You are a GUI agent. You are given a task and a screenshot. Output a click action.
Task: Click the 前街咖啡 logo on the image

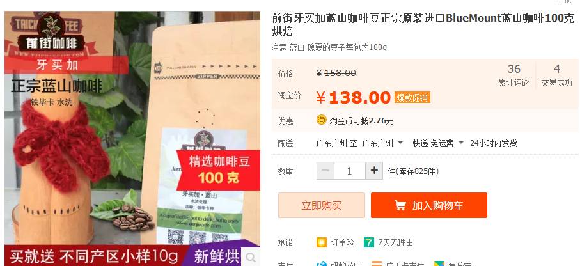pyautogui.click(x=51, y=34)
